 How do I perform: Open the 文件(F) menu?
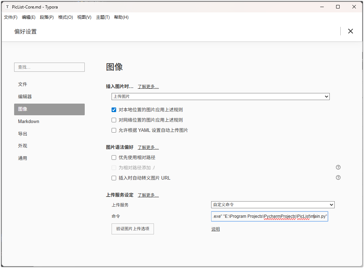pyautogui.click(x=11, y=17)
